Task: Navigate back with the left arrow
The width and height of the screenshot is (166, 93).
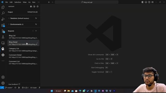Action: pos(49,2)
